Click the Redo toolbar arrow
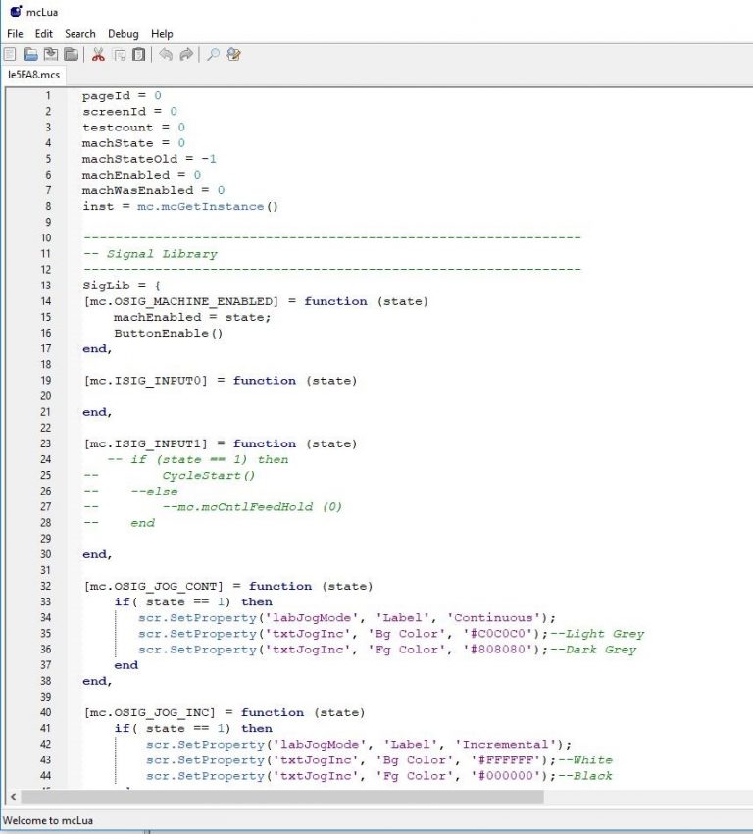This screenshot has width=753, height=834. [x=186, y=55]
